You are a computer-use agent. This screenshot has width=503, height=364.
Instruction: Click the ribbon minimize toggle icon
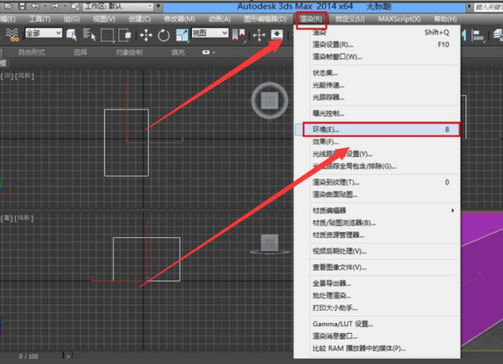[205, 52]
